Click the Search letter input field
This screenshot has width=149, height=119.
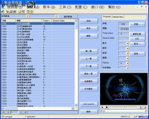tap(124, 39)
